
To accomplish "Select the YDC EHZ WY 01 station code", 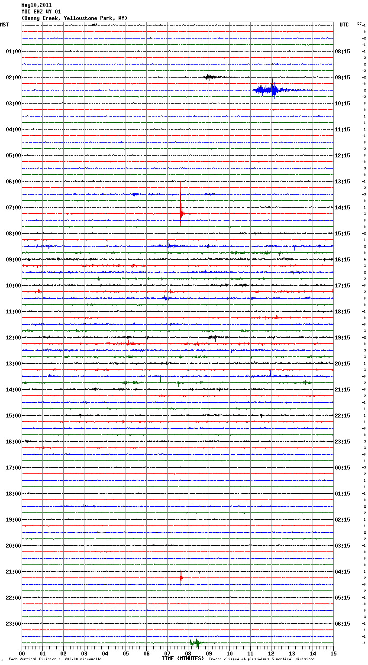I will coord(41,12).
